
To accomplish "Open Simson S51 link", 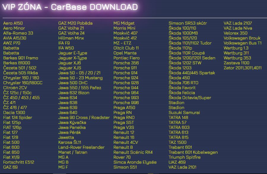I will (x=125, y=167).
